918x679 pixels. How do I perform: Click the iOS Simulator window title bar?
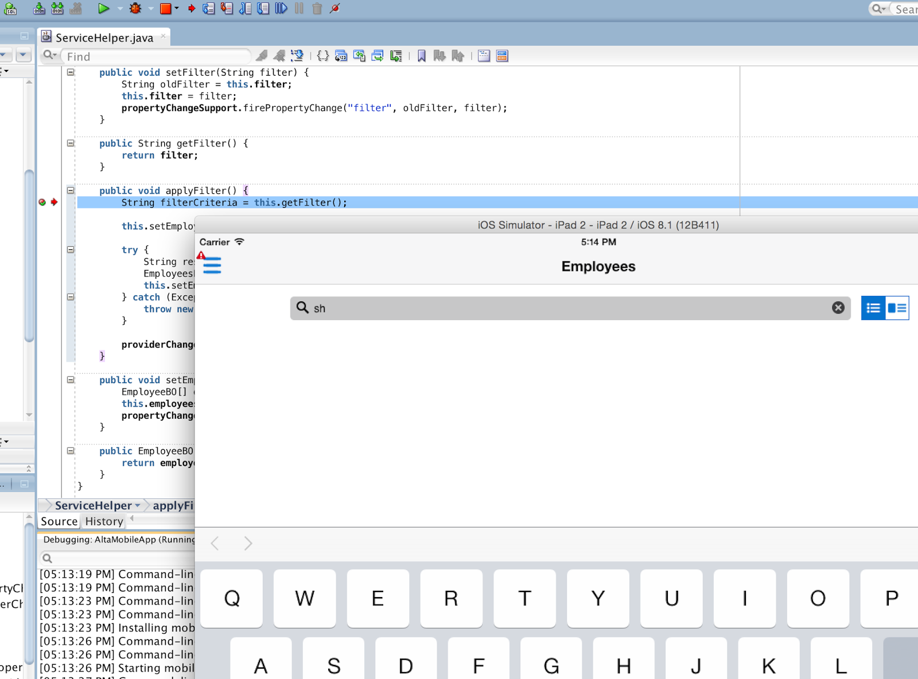(557, 225)
